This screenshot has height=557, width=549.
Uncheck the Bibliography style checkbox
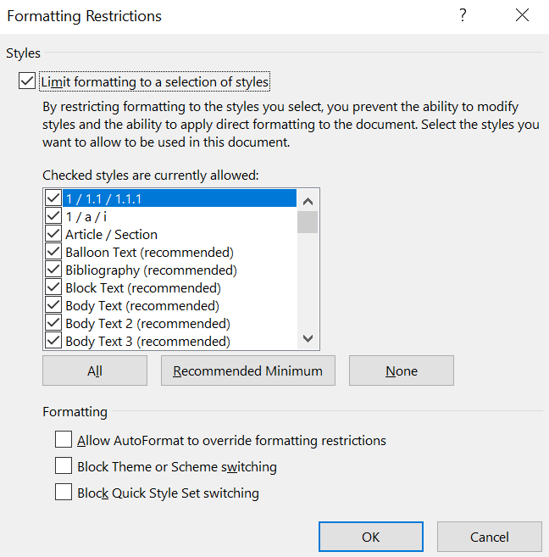point(54,270)
